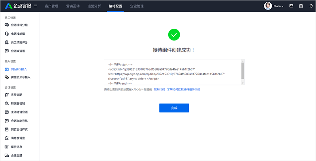Click the 会话欢迎语 sidebar icon
The height and width of the screenshot is (161, 316).
pos(7,51)
